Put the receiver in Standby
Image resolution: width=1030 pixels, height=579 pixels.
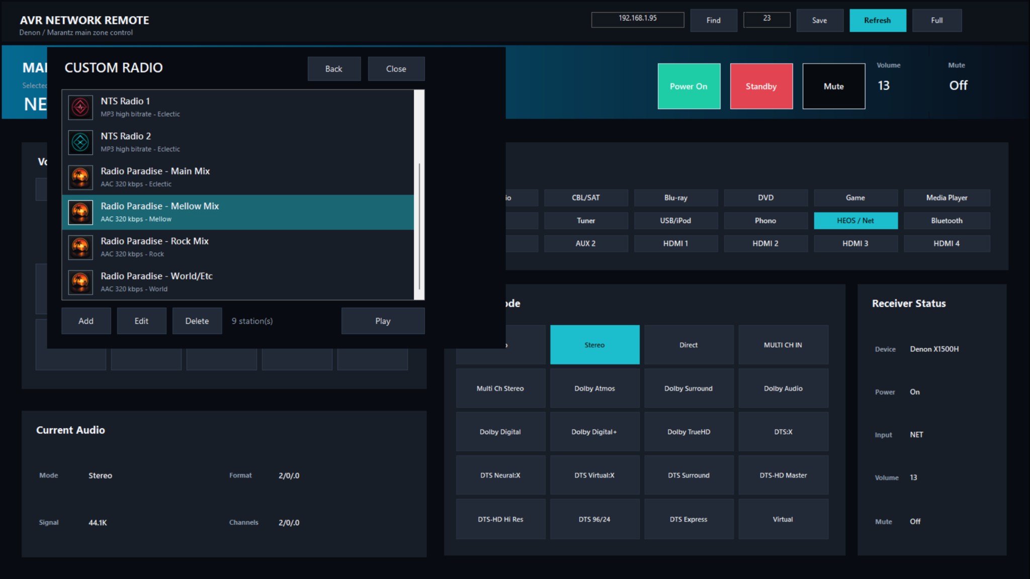pyautogui.click(x=761, y=86)
